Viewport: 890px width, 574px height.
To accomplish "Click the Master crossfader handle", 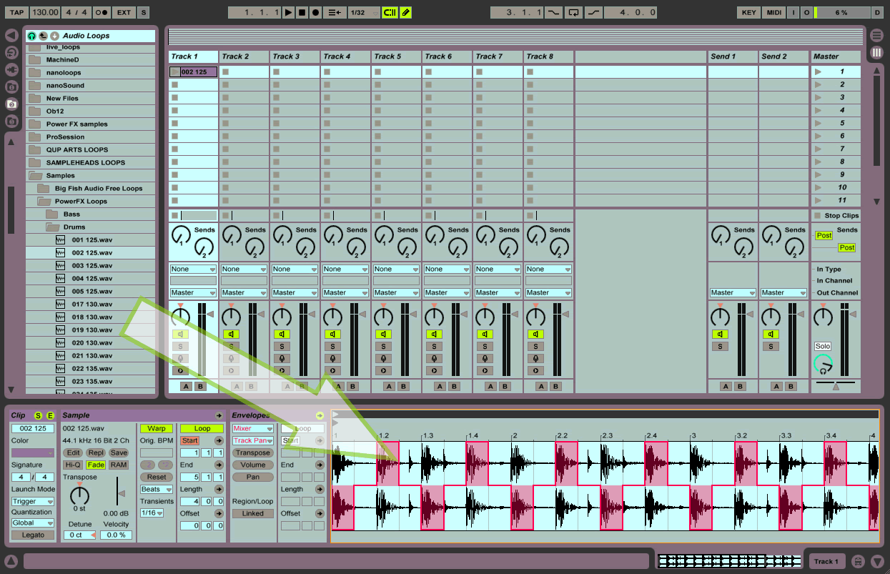I will [836, 385].
